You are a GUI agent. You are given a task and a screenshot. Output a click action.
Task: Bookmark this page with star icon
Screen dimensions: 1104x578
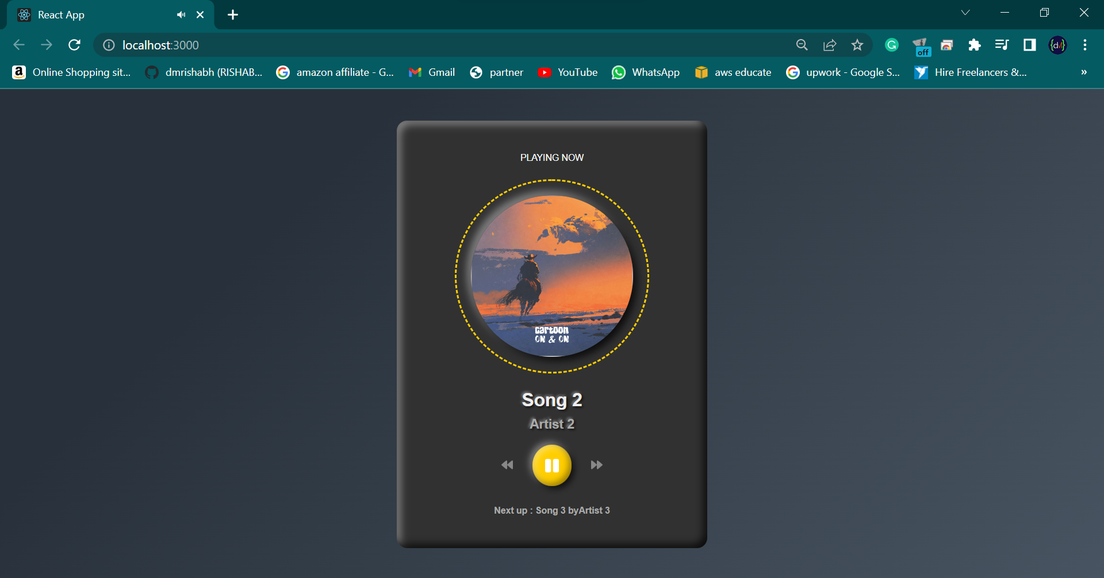(857, 45)
